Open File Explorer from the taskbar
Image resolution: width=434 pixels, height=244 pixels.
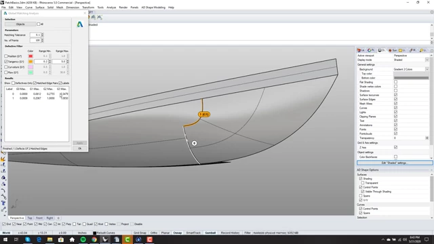[x=50, y=239]
